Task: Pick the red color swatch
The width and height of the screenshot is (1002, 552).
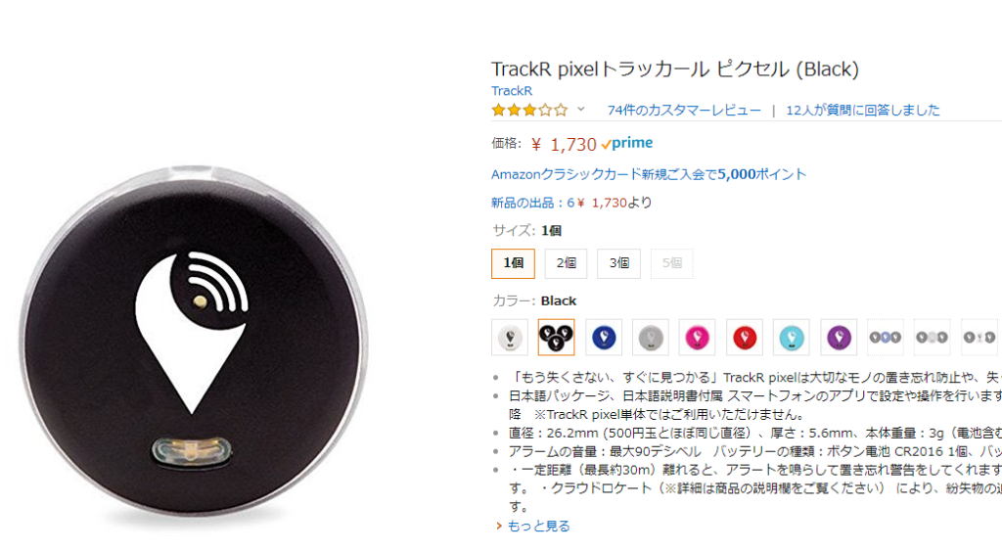Action: 745,337
